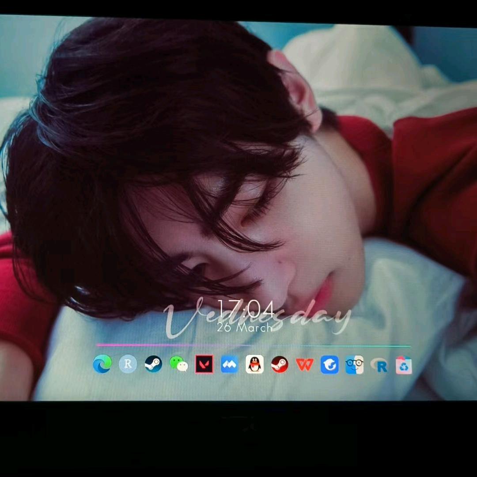Open the Recycle Bin icon

(404, 365)
